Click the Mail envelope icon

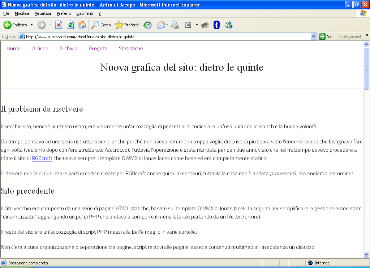coord(161,25)
